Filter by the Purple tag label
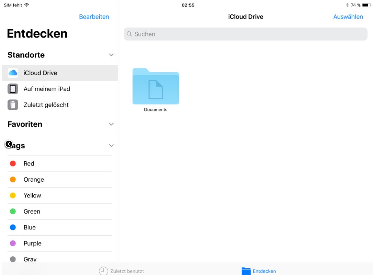The width and height of the screenshot is (373, 275). (32, 243)
